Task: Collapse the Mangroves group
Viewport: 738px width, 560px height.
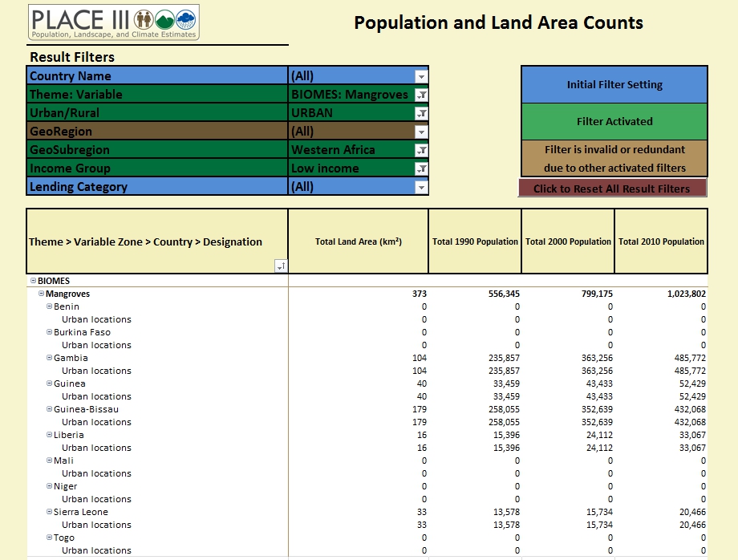Action: pos(40,294)
